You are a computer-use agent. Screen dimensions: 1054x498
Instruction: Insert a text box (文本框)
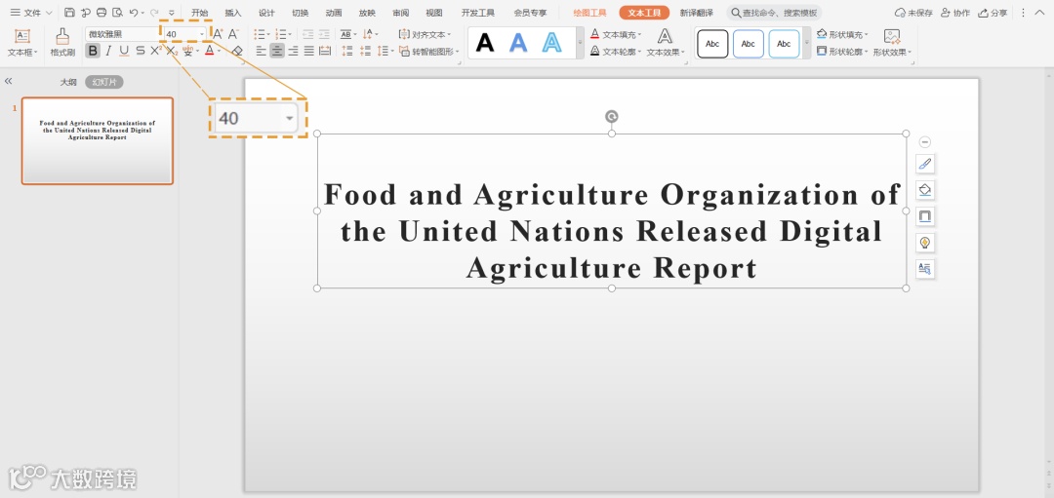coord(22,42)
